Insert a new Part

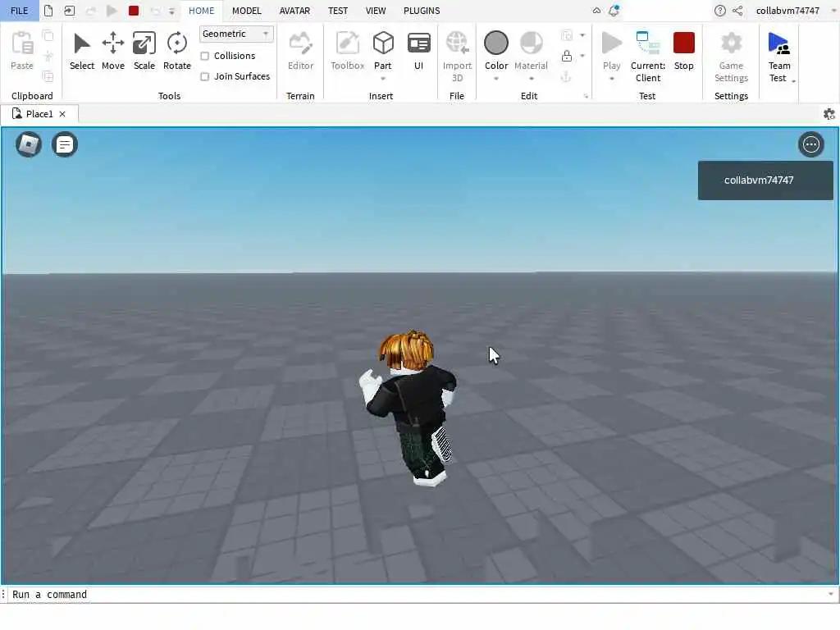click(x=382, y=51)
